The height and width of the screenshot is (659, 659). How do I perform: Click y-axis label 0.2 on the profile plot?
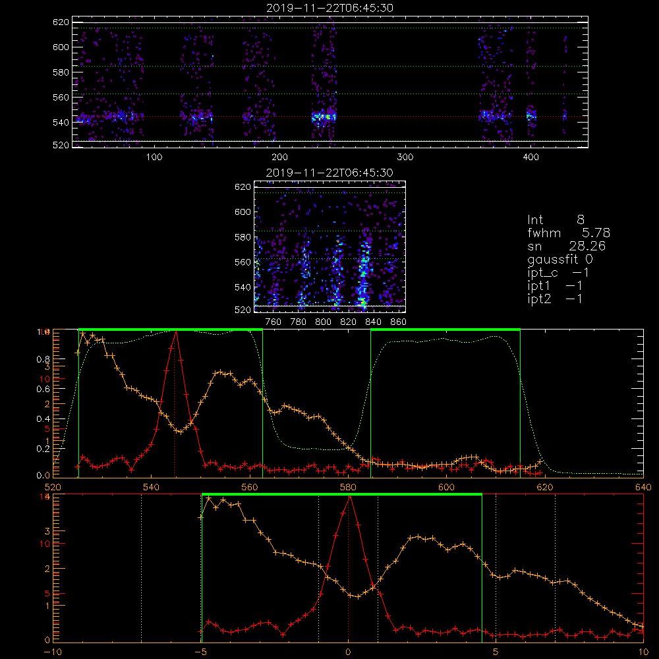pyautogui.click(x=43, y=449)
